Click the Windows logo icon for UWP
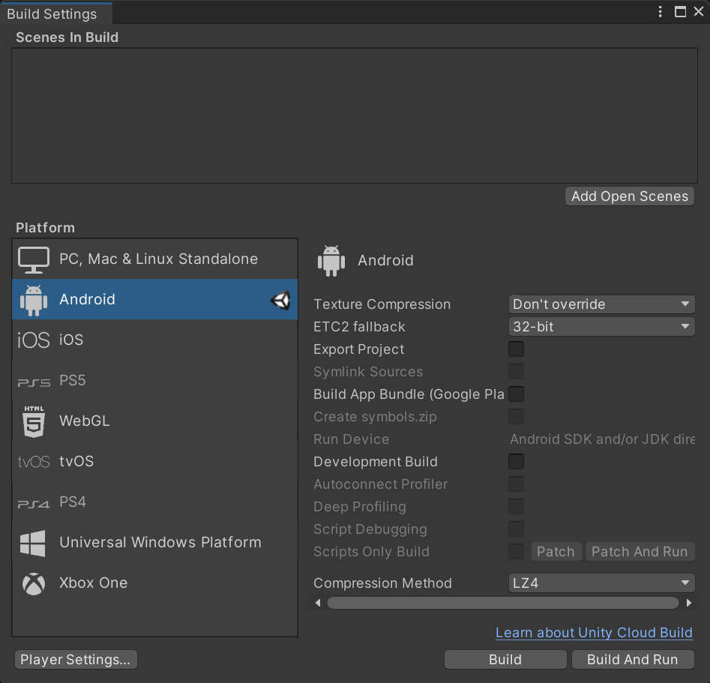This screenshot has width=710, height=683. [32, 543]
